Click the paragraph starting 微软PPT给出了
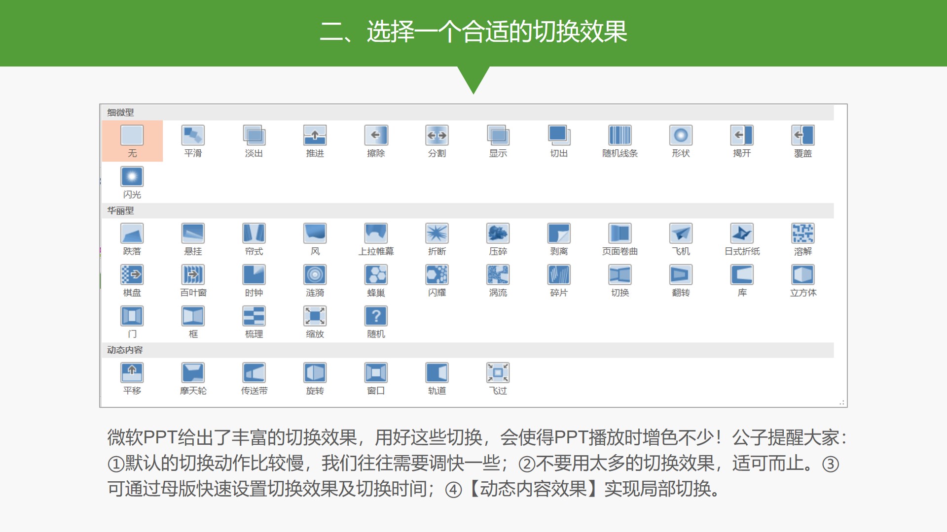The height and width of the screenshot is (532, 947). (x=477, y=463)
